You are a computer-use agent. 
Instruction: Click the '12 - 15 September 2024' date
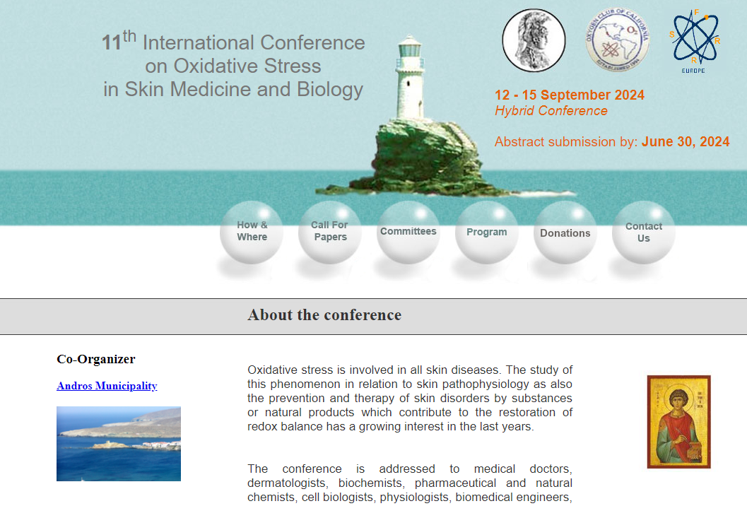(x=570, y=95)
